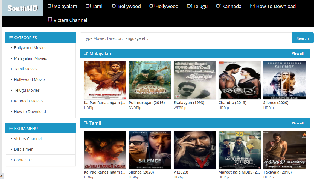
Task: Click the arrow beside How to Download category
Action: click(x=11, y=112)
